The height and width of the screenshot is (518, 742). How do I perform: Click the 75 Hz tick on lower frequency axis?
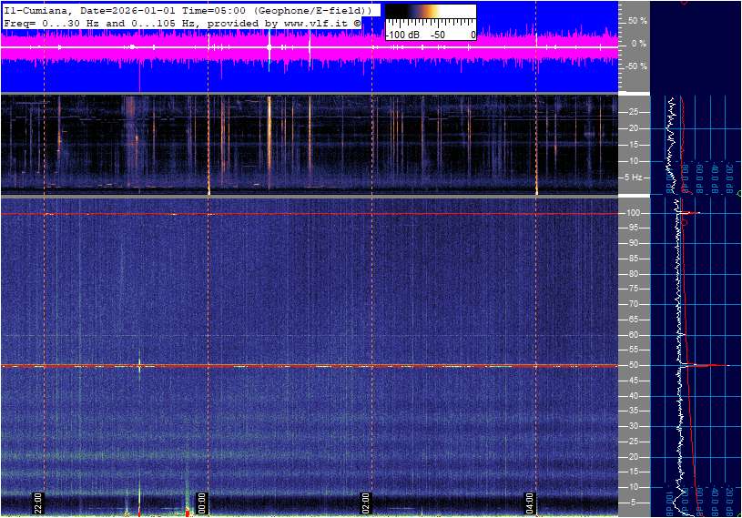634,289
